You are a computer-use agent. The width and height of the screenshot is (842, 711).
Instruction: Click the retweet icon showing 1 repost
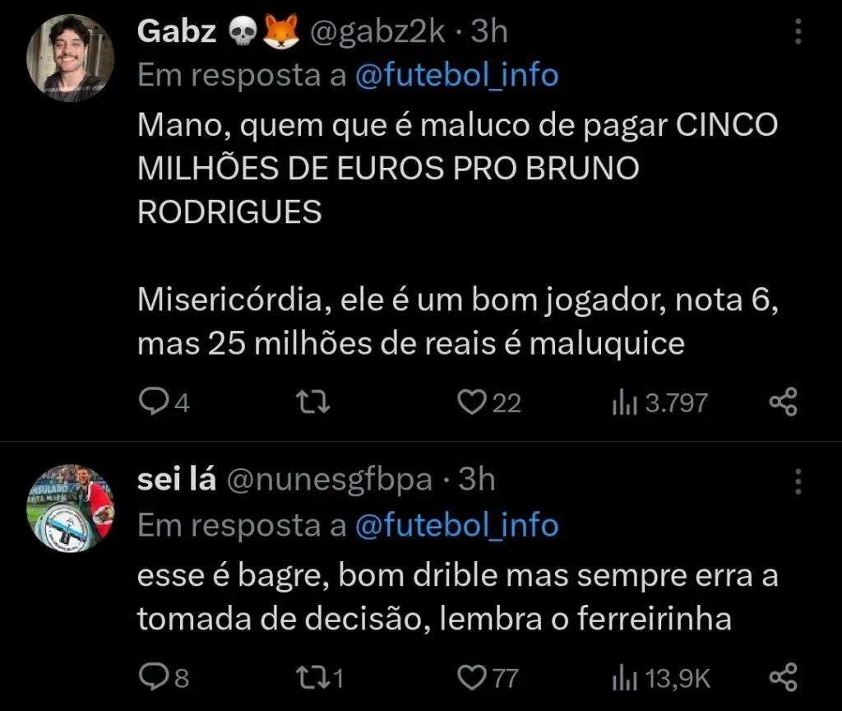tap(312, 675)
